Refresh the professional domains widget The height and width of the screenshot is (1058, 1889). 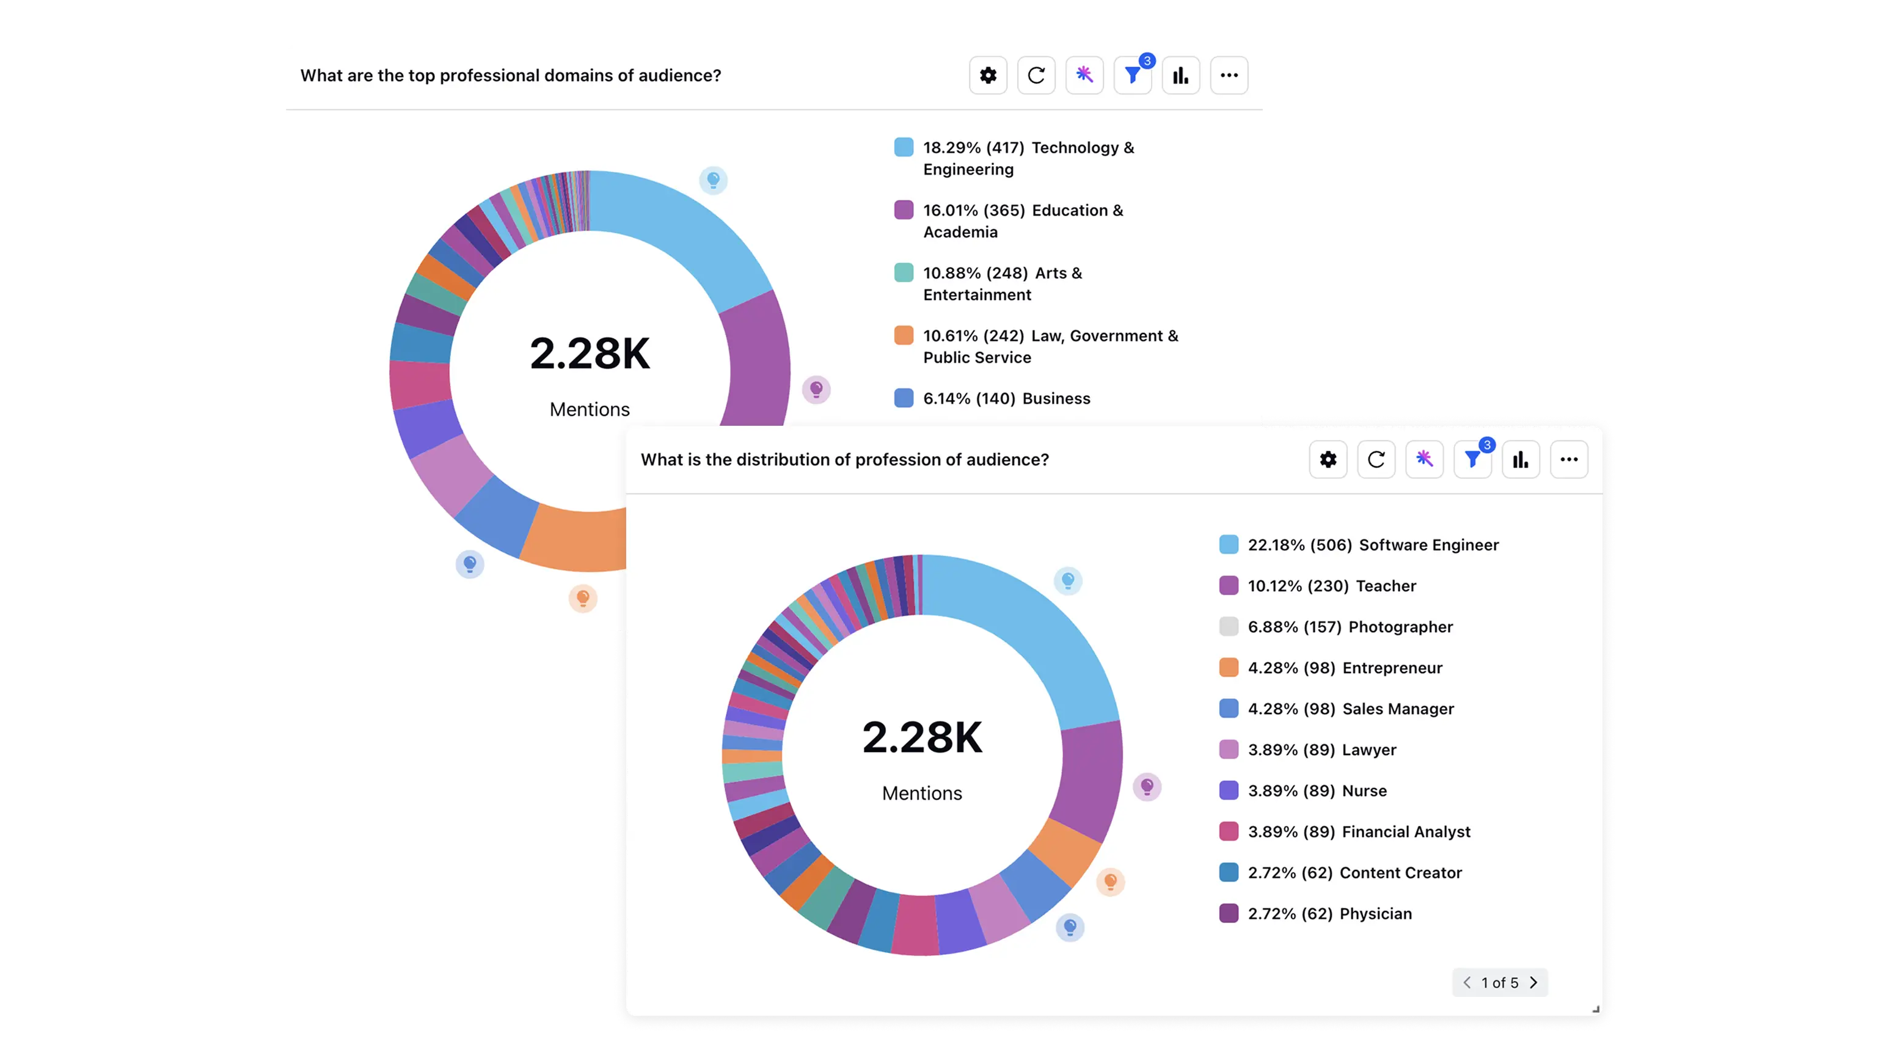click(x=1036, y=76)
